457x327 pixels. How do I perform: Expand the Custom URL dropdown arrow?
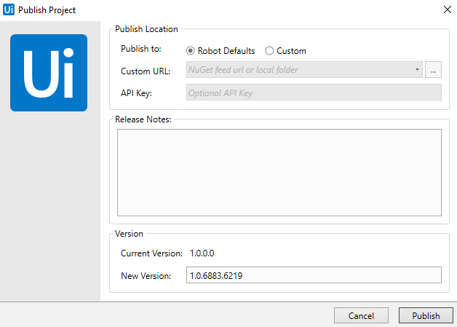tap(418, 71)
